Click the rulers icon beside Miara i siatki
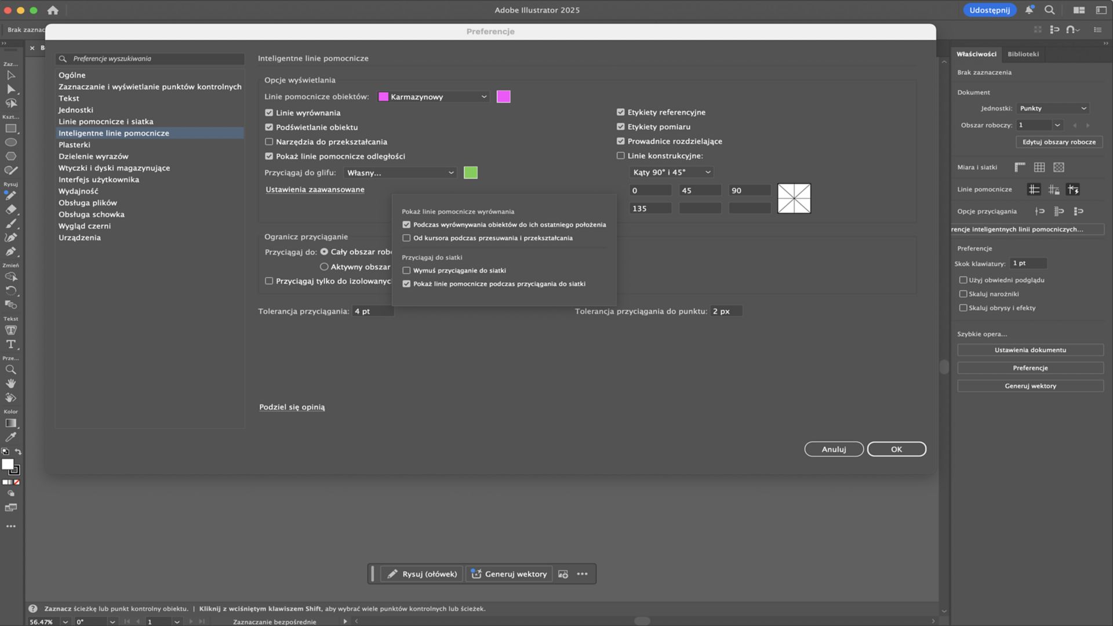Image resolution: width=1113 pixels, height=626 pixels. click(1020, 168)
